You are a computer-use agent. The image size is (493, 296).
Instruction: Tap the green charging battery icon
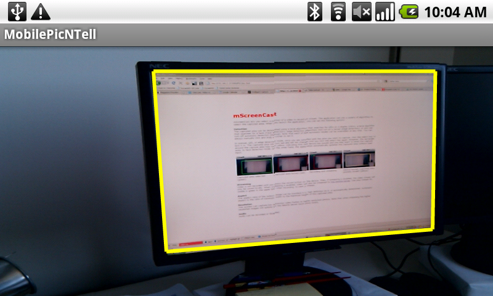[x=409, y=12]
